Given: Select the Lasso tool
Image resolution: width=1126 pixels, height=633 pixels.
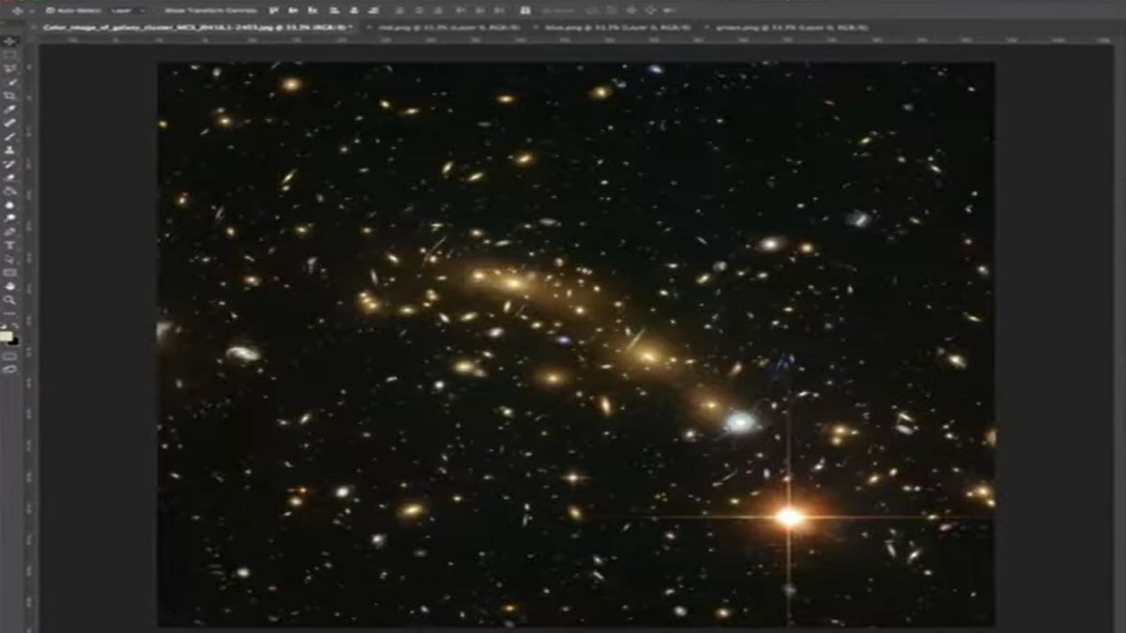Looking at the screenshot, I should coord(9,68).
